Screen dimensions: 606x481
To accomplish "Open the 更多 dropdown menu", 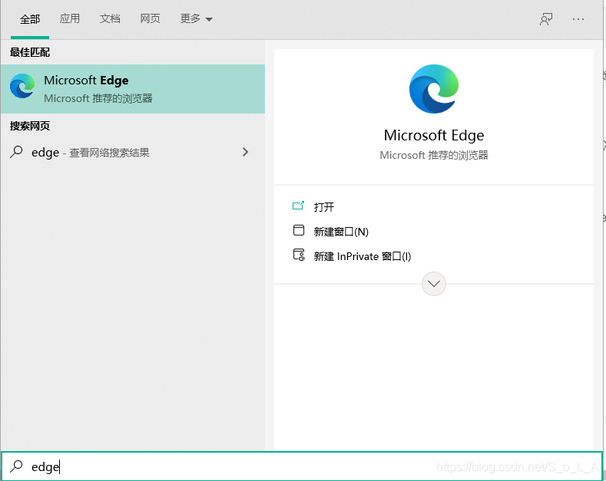I will 197,18.
